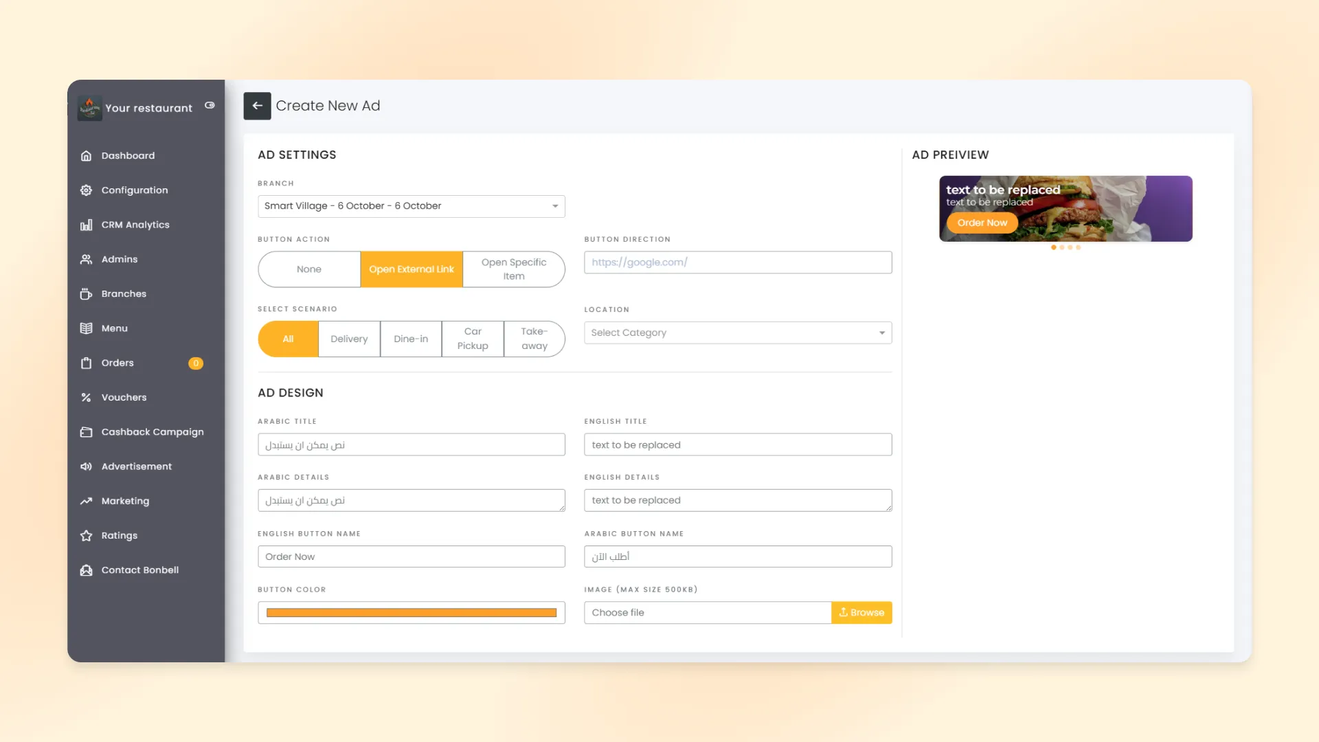
Task: Click the Orders count badge
Action: coord(196,363)
